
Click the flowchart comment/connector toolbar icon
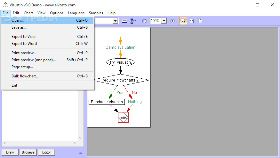(x=133, y=21)
